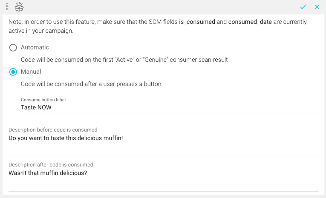Click the bold "is_consumed" field name

196,22
